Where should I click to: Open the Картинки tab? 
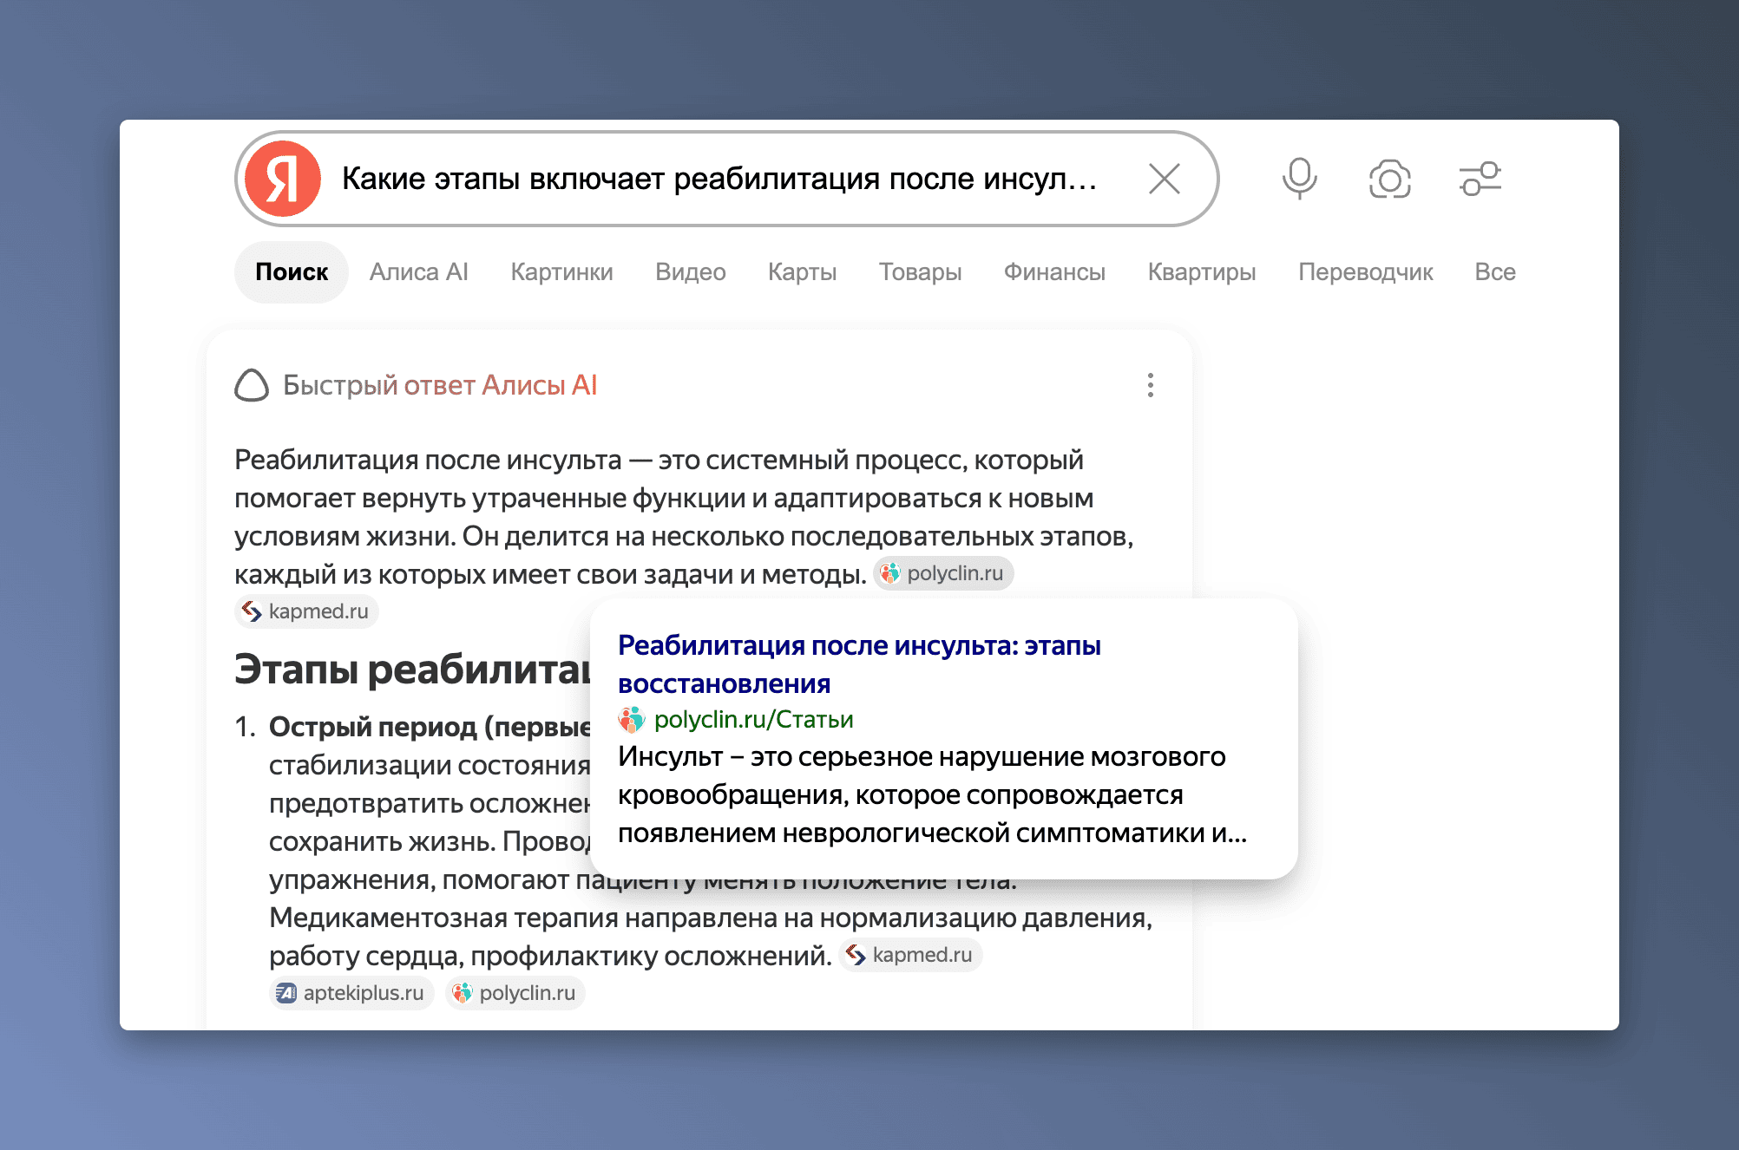(561, 272)
